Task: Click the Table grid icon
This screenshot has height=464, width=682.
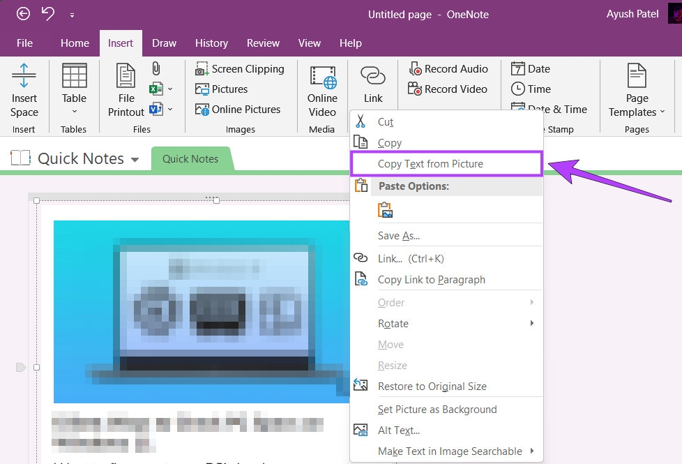Action: coord(75,76)
